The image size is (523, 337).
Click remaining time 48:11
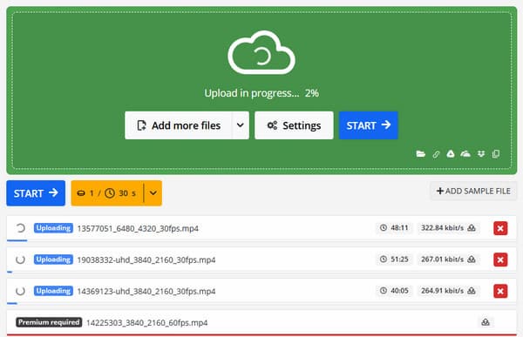point(394,227)
